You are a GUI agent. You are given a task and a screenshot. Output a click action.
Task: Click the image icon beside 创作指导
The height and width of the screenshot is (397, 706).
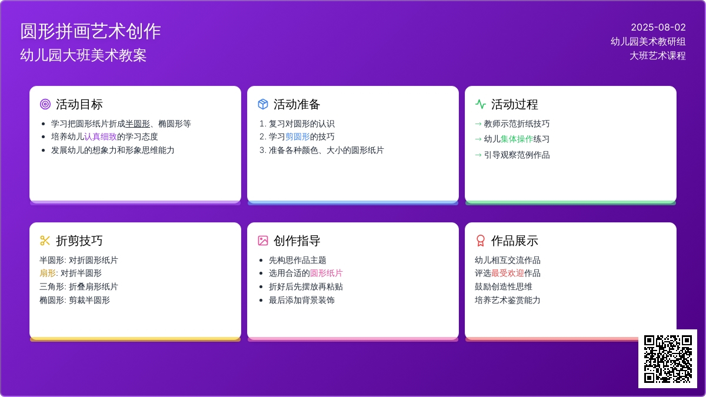[263, 241]
